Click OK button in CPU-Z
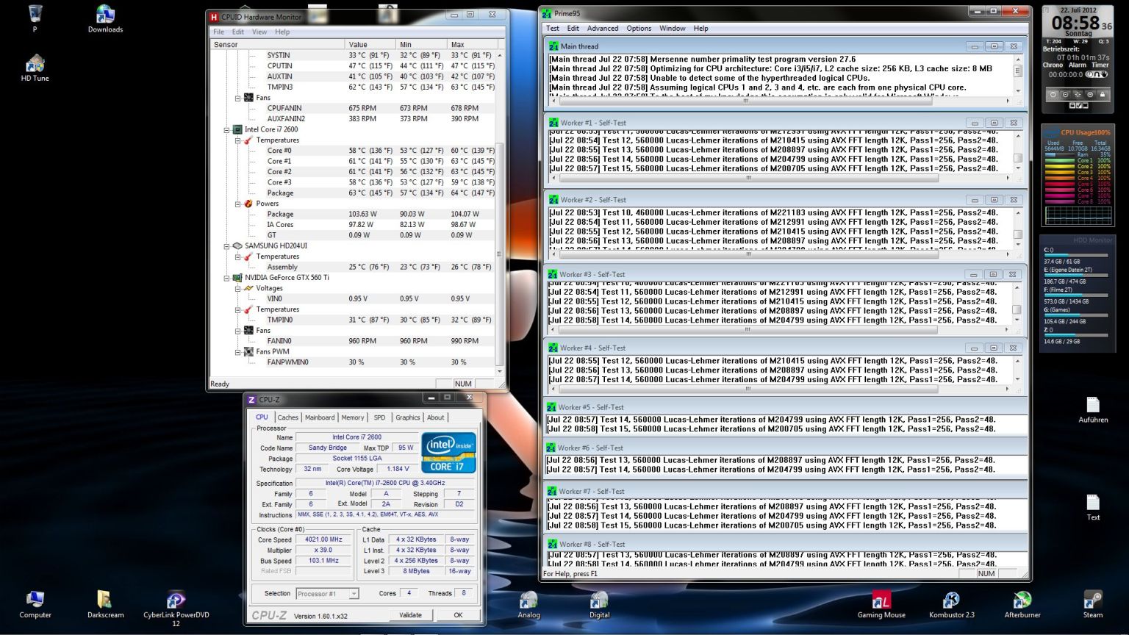This screenshot has width=1129, height=635. [x=458, y=615]
